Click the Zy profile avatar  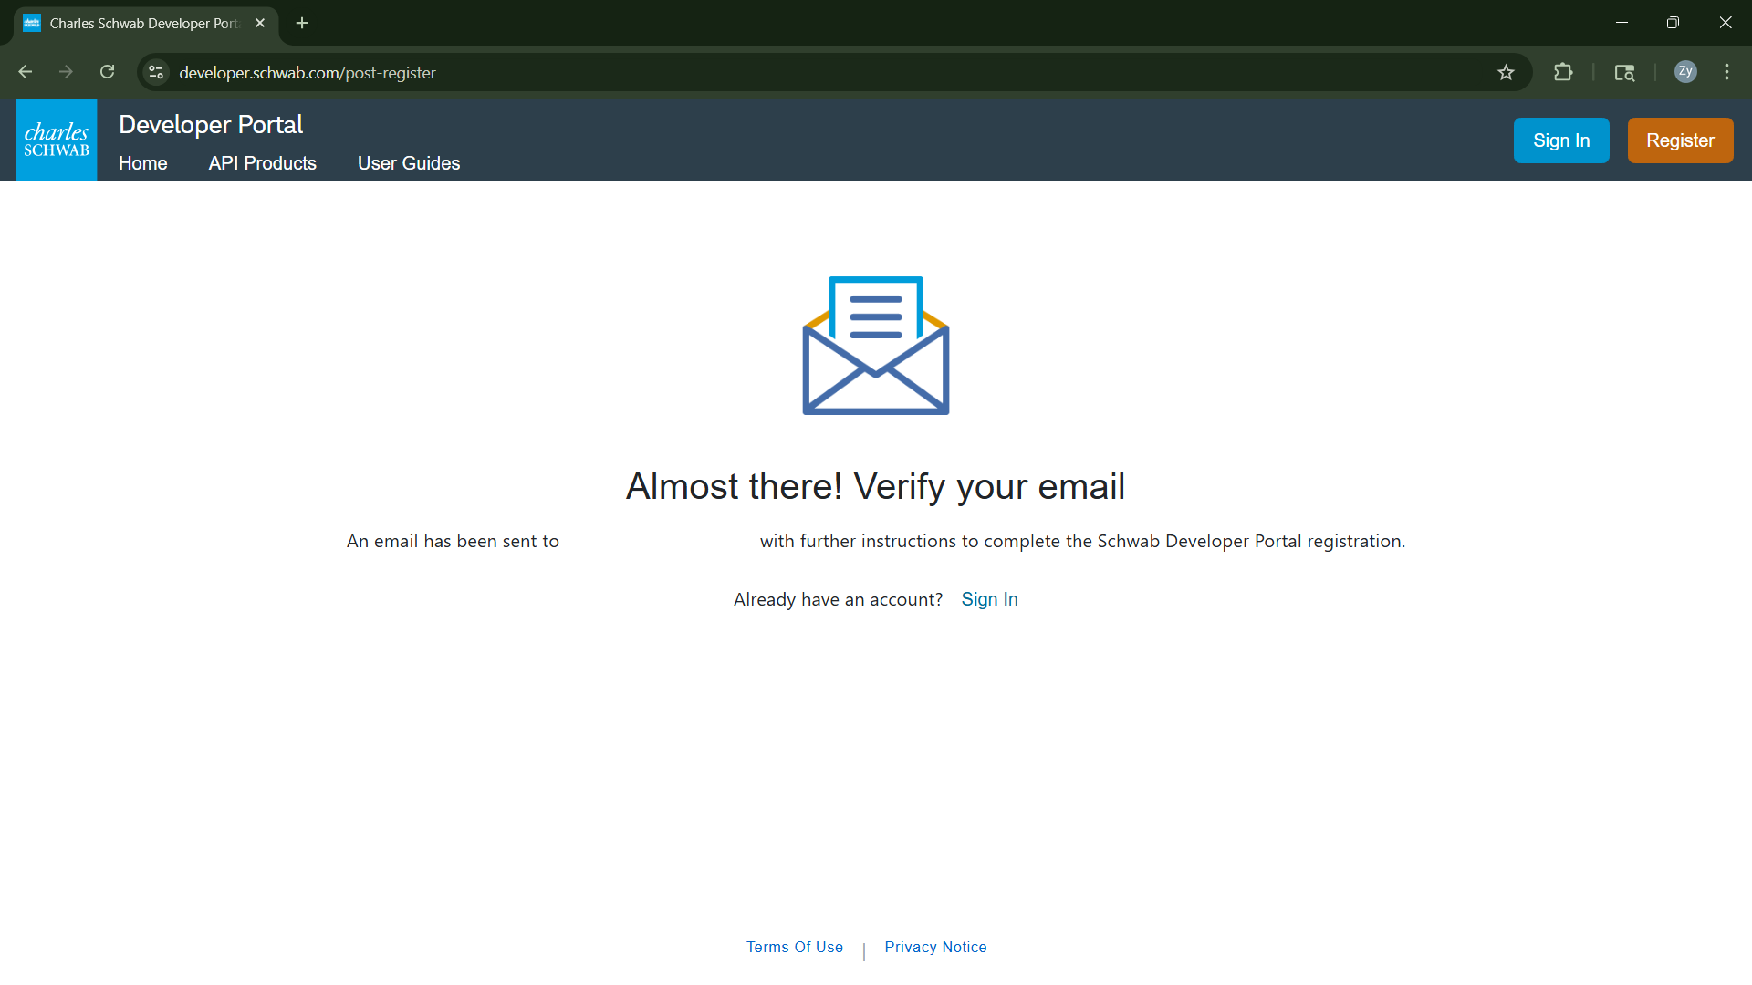coord(1685,72)
